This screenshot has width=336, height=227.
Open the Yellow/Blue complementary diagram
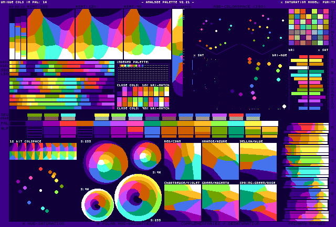[x=258, y=161]
